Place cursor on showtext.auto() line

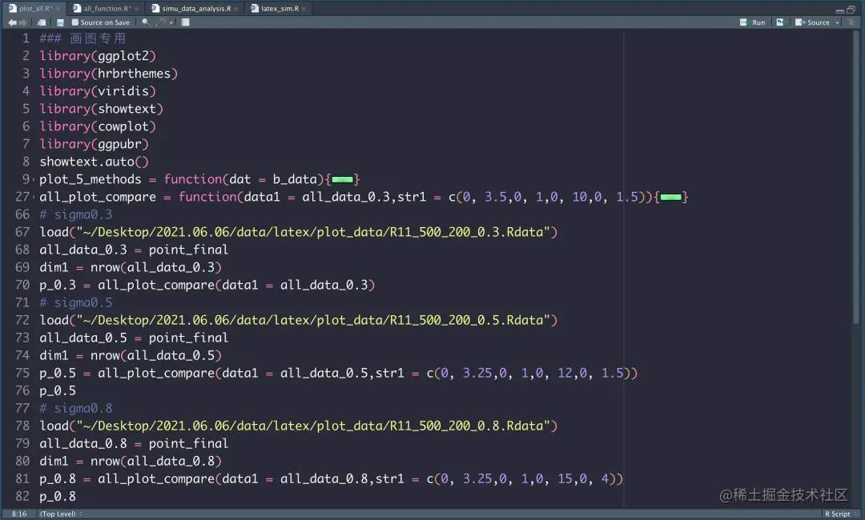tap(94, 162)
